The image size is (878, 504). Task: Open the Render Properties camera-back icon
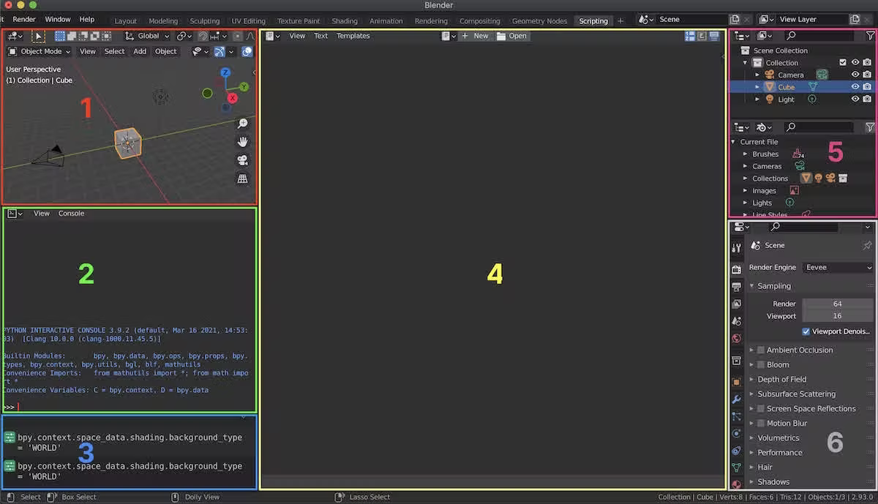[x=737, y=269]
